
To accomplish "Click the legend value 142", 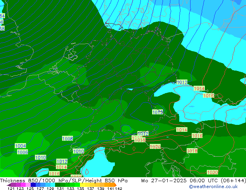I will [119, 188].
